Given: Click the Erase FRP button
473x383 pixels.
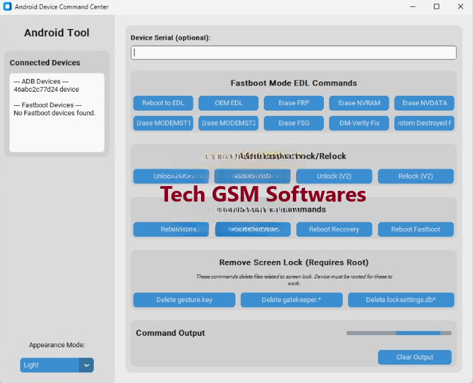Looking at the screenshot, I should pyautogui.click(x=294, y=103).
